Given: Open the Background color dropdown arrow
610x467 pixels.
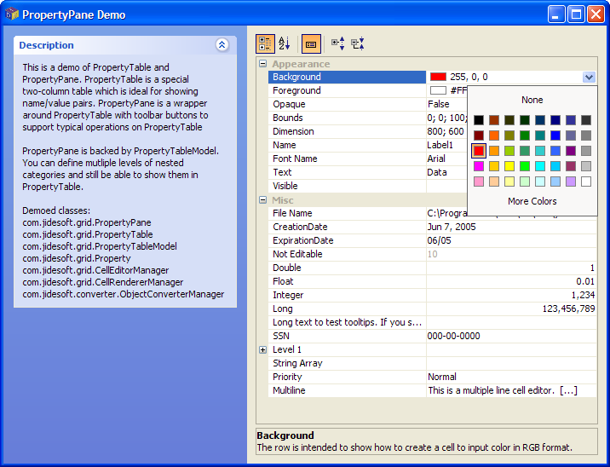Looking at the screenshot, I should (589, 77).
